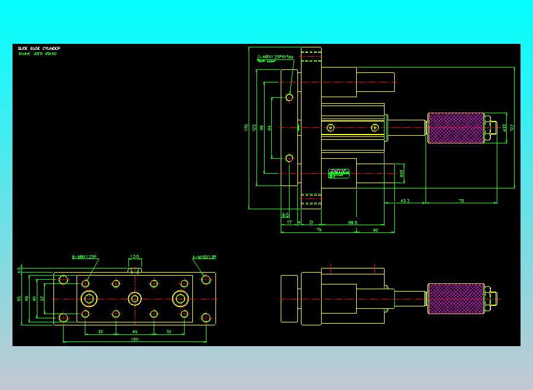Select the '4-M10X1.5P' callout text
533x390 pixels.
click(x=204, y=257)
